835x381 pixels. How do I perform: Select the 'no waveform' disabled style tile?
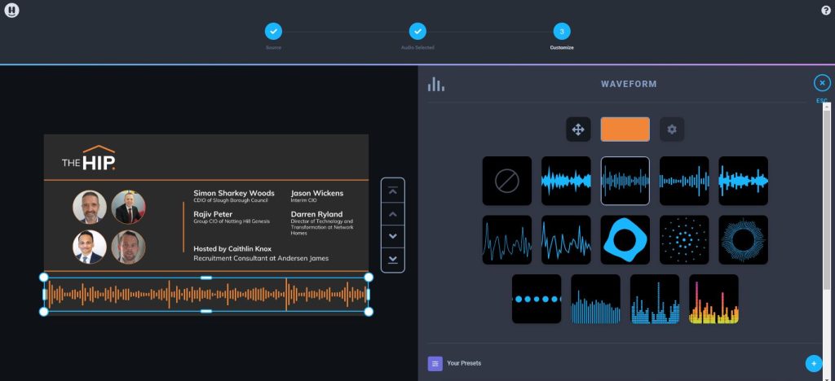[507, 181]
